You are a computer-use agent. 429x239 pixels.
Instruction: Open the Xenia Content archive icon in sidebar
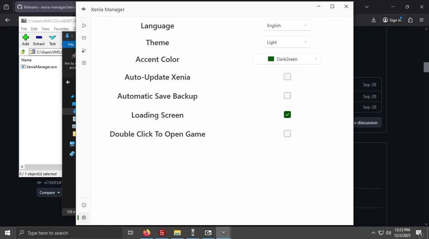[84, 38]
